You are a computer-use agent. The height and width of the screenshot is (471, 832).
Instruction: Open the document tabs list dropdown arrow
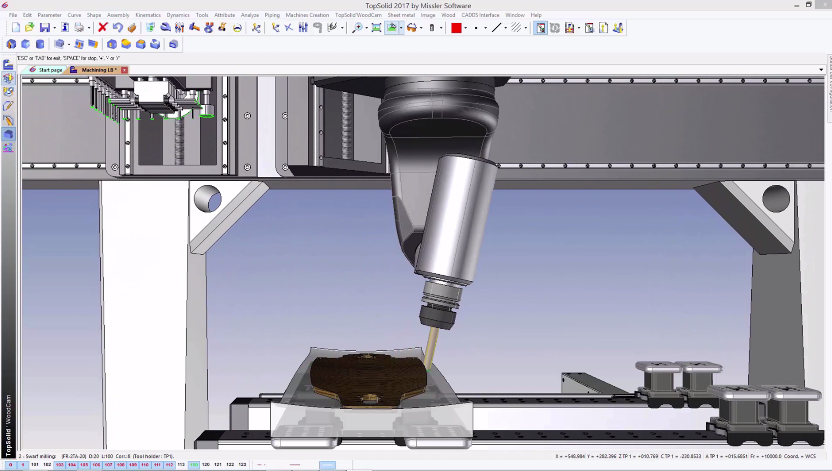click(821, 70)
